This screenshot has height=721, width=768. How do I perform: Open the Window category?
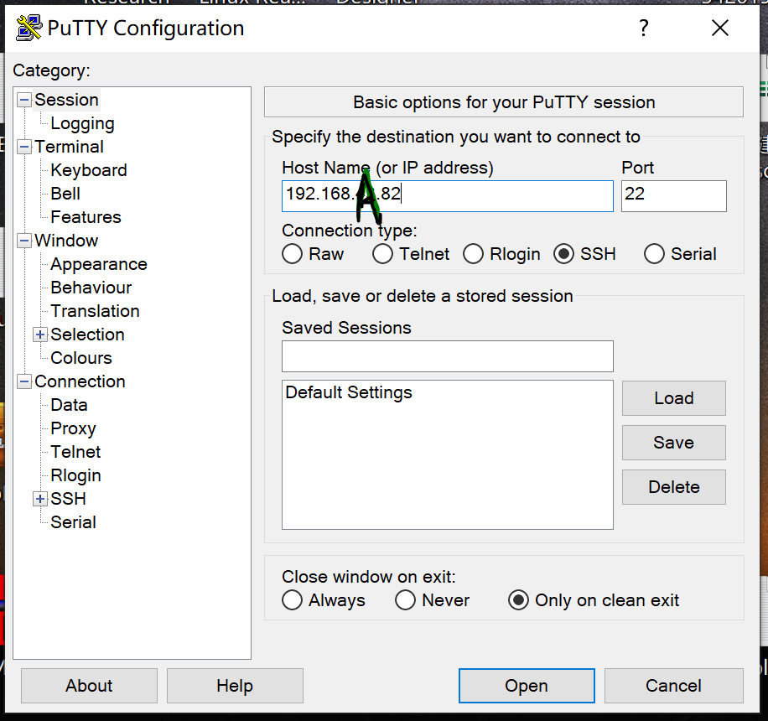(66, 241)
